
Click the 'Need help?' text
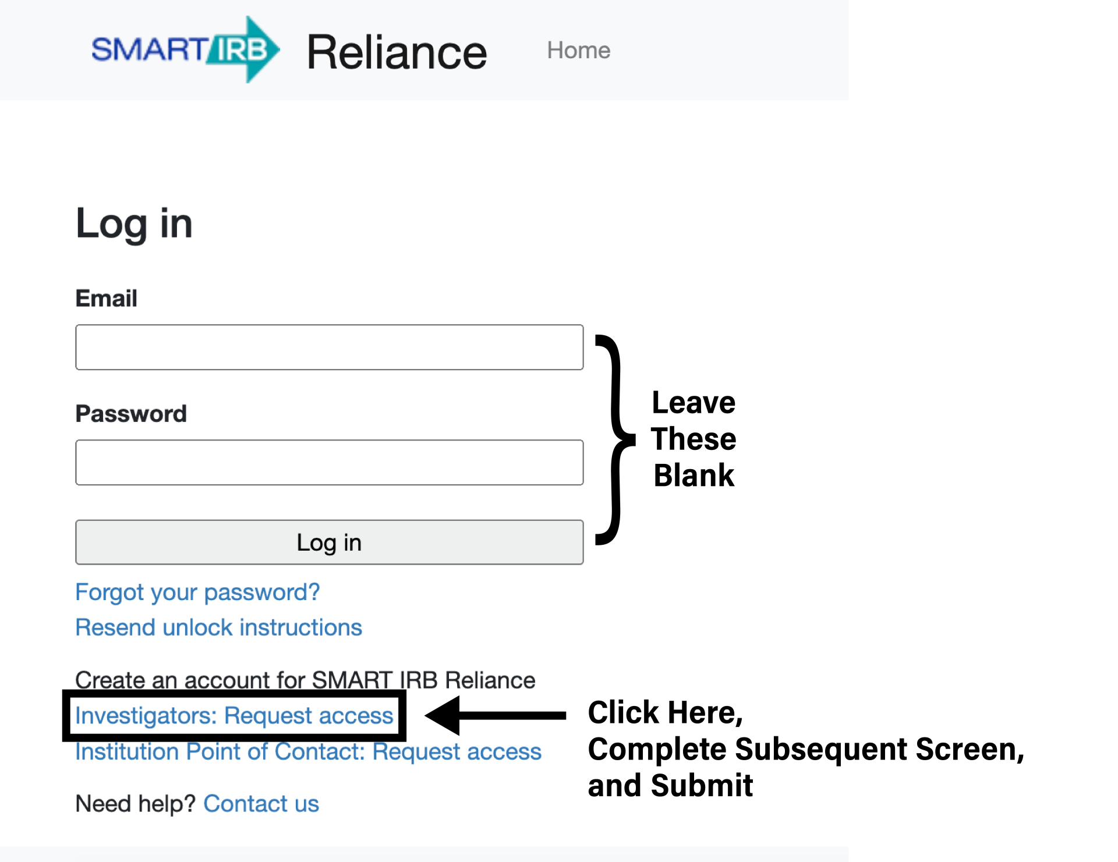136,804
